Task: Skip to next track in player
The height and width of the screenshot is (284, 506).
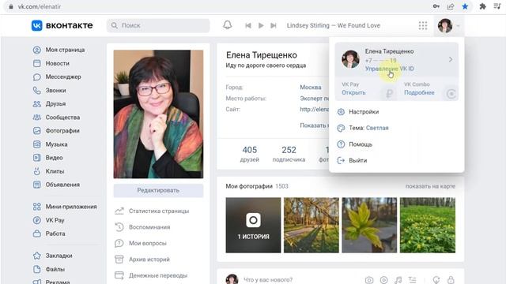Action: point(274,25)
